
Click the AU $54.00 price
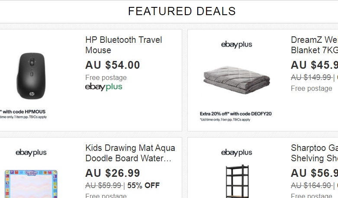point(113,65)
